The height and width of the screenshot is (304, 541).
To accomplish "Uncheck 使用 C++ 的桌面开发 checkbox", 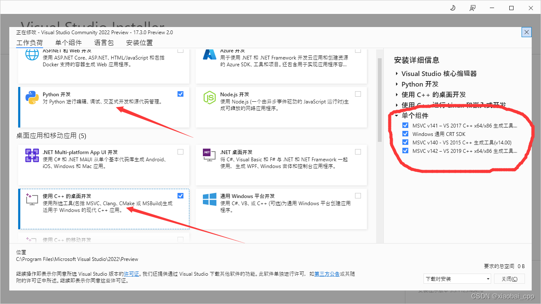I will (x=180, y=195).
